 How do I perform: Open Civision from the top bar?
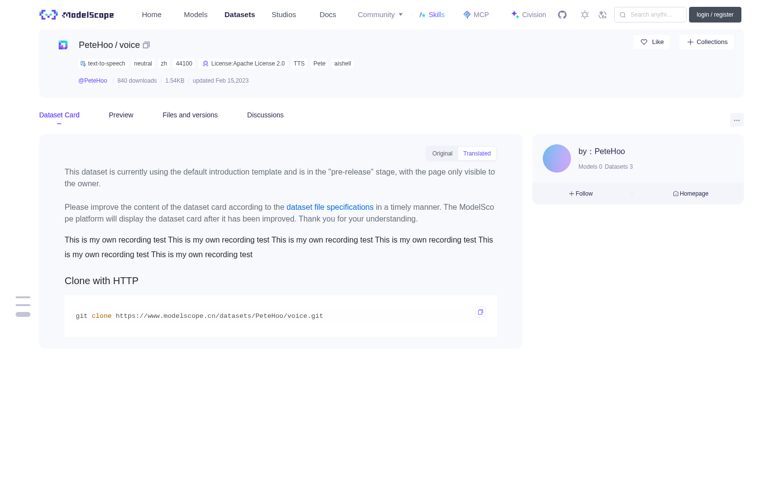(529, 15)
